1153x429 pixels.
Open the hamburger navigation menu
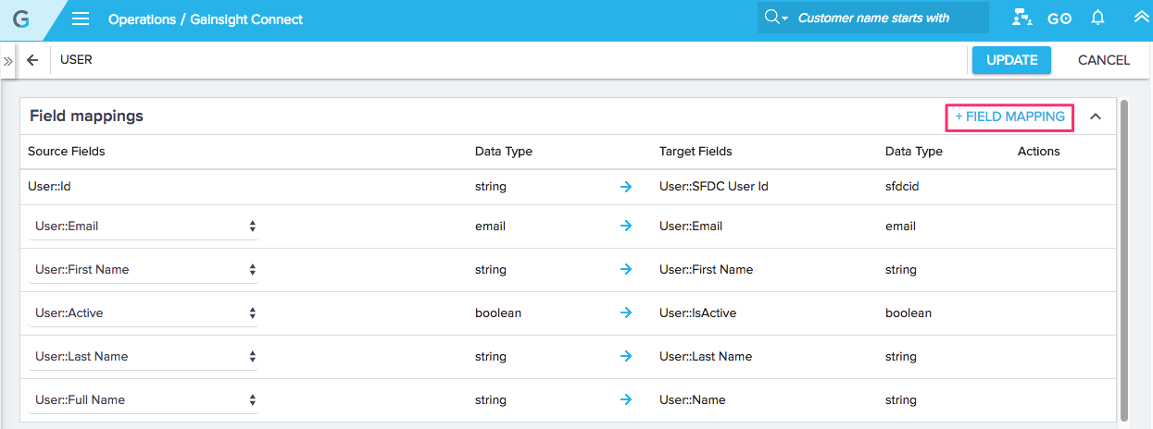pyautogui.click(x=81, y=18)
